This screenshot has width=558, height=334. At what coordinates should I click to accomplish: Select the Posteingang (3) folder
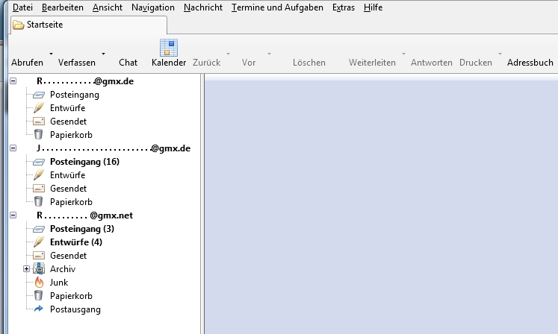click(x=82, y=229)
